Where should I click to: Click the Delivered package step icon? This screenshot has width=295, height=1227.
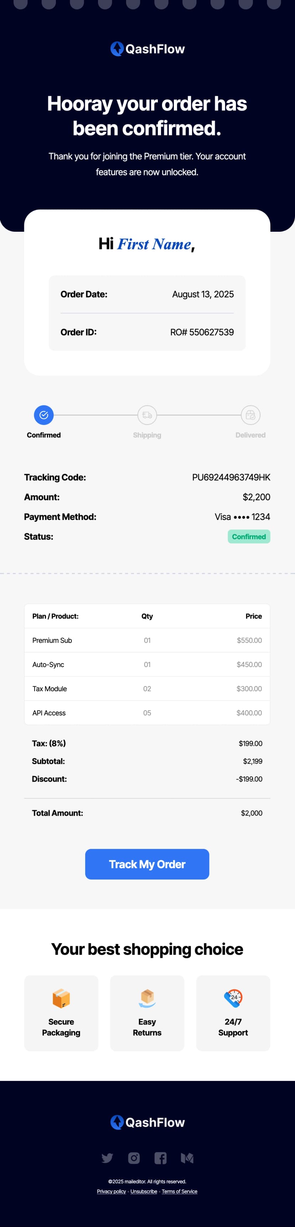click(250, 415)
